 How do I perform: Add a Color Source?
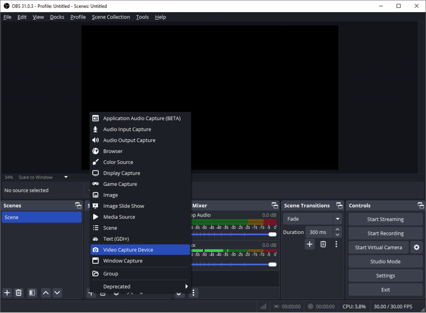click(140, 162)
